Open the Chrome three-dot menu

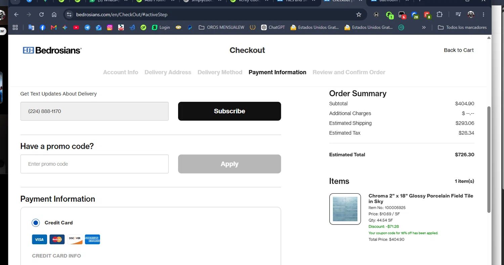click(483, 14)
